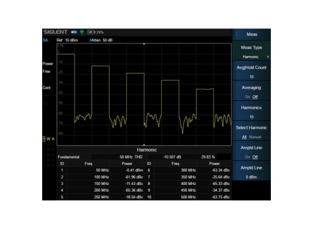Click the Ref 10 dBm setting
Viewport: 313px width, 229px height.
coord(67,40)
